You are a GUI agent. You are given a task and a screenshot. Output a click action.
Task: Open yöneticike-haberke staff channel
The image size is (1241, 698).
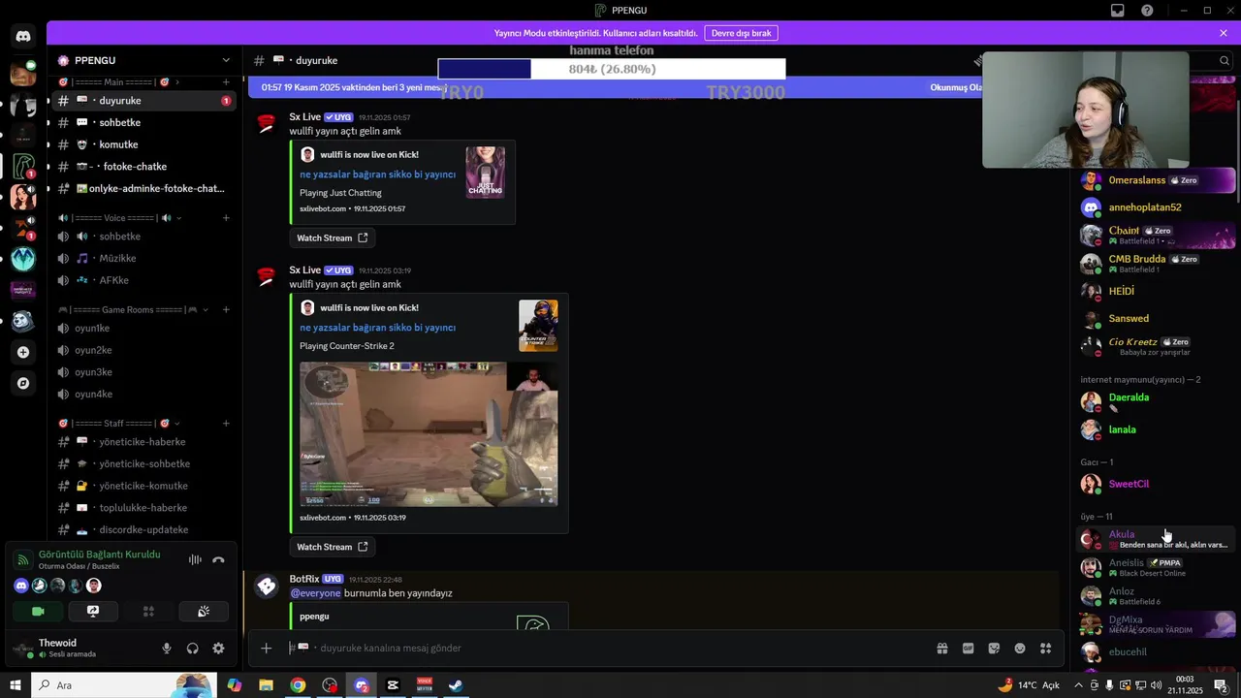[x=143, y=442]
